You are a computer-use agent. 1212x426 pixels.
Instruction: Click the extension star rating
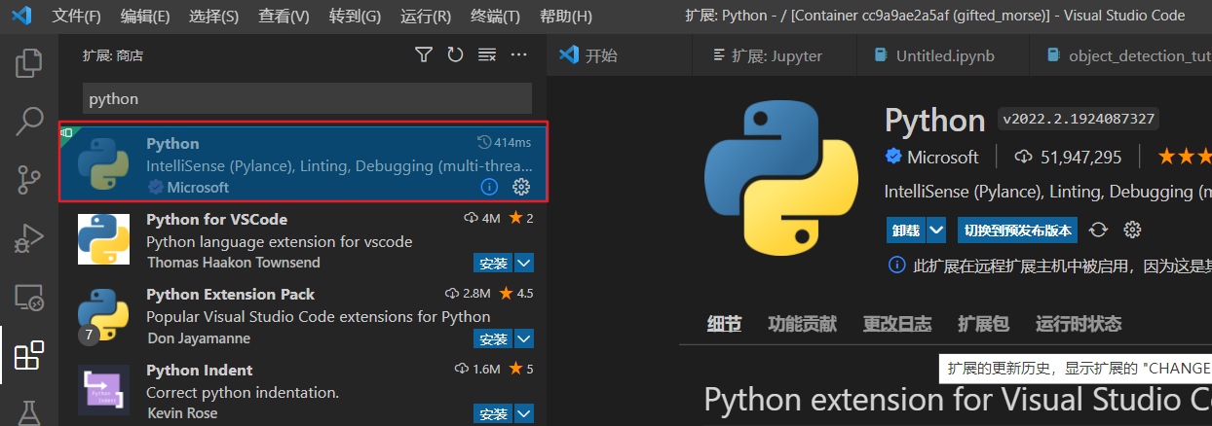point(1184,157)
